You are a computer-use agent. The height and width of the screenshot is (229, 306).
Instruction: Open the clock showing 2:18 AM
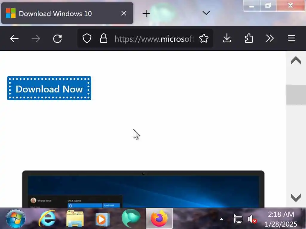pos(281,219)
